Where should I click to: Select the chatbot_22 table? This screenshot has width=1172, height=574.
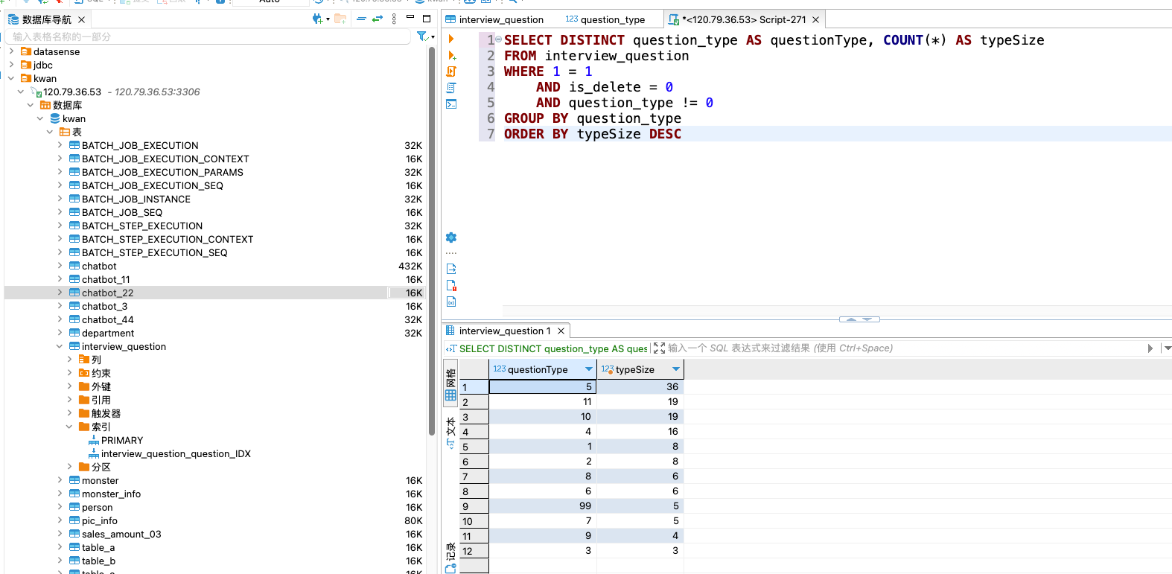(x=107, y=293)
